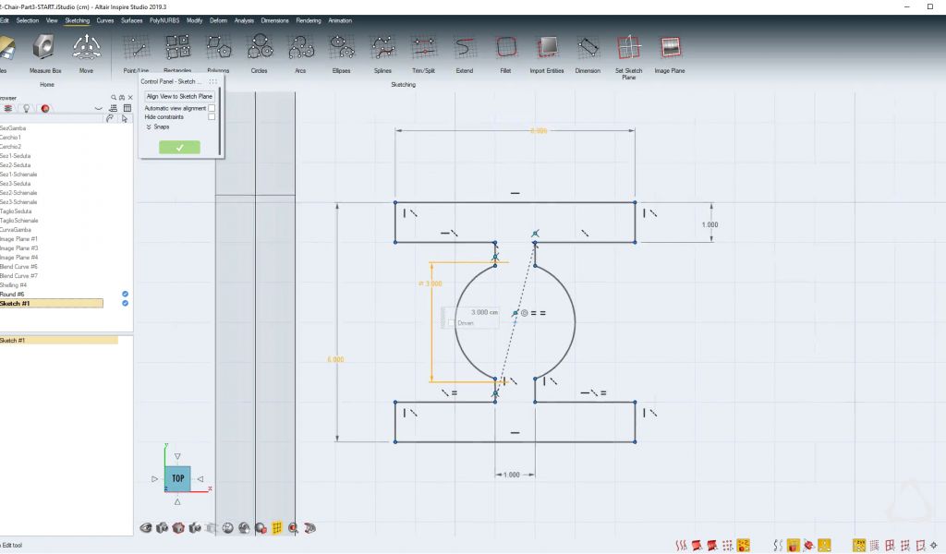Click the Set Sketch Plane icon
Screen dimensions: 946x554
(628, 48)
